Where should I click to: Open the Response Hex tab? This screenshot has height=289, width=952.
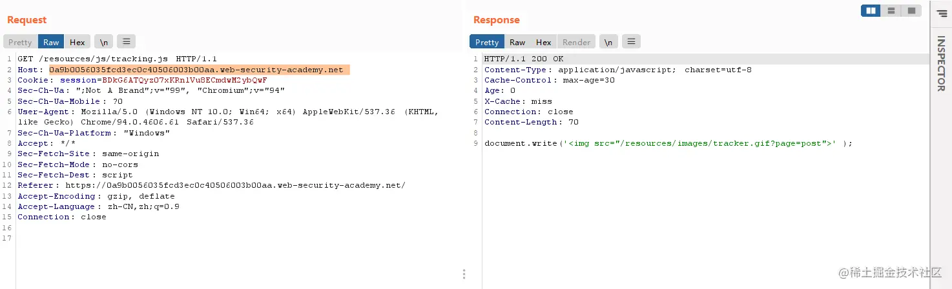point(544,42)
